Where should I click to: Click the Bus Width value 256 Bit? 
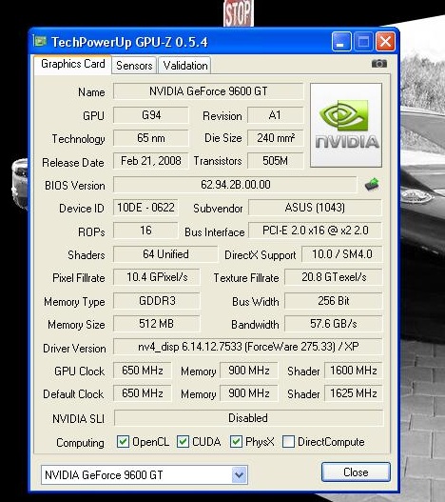coord(334,301)
